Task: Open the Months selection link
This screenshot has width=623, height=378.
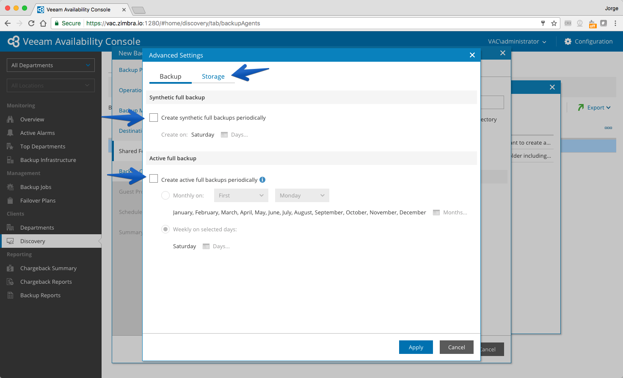Action: [x=455, y=213]
